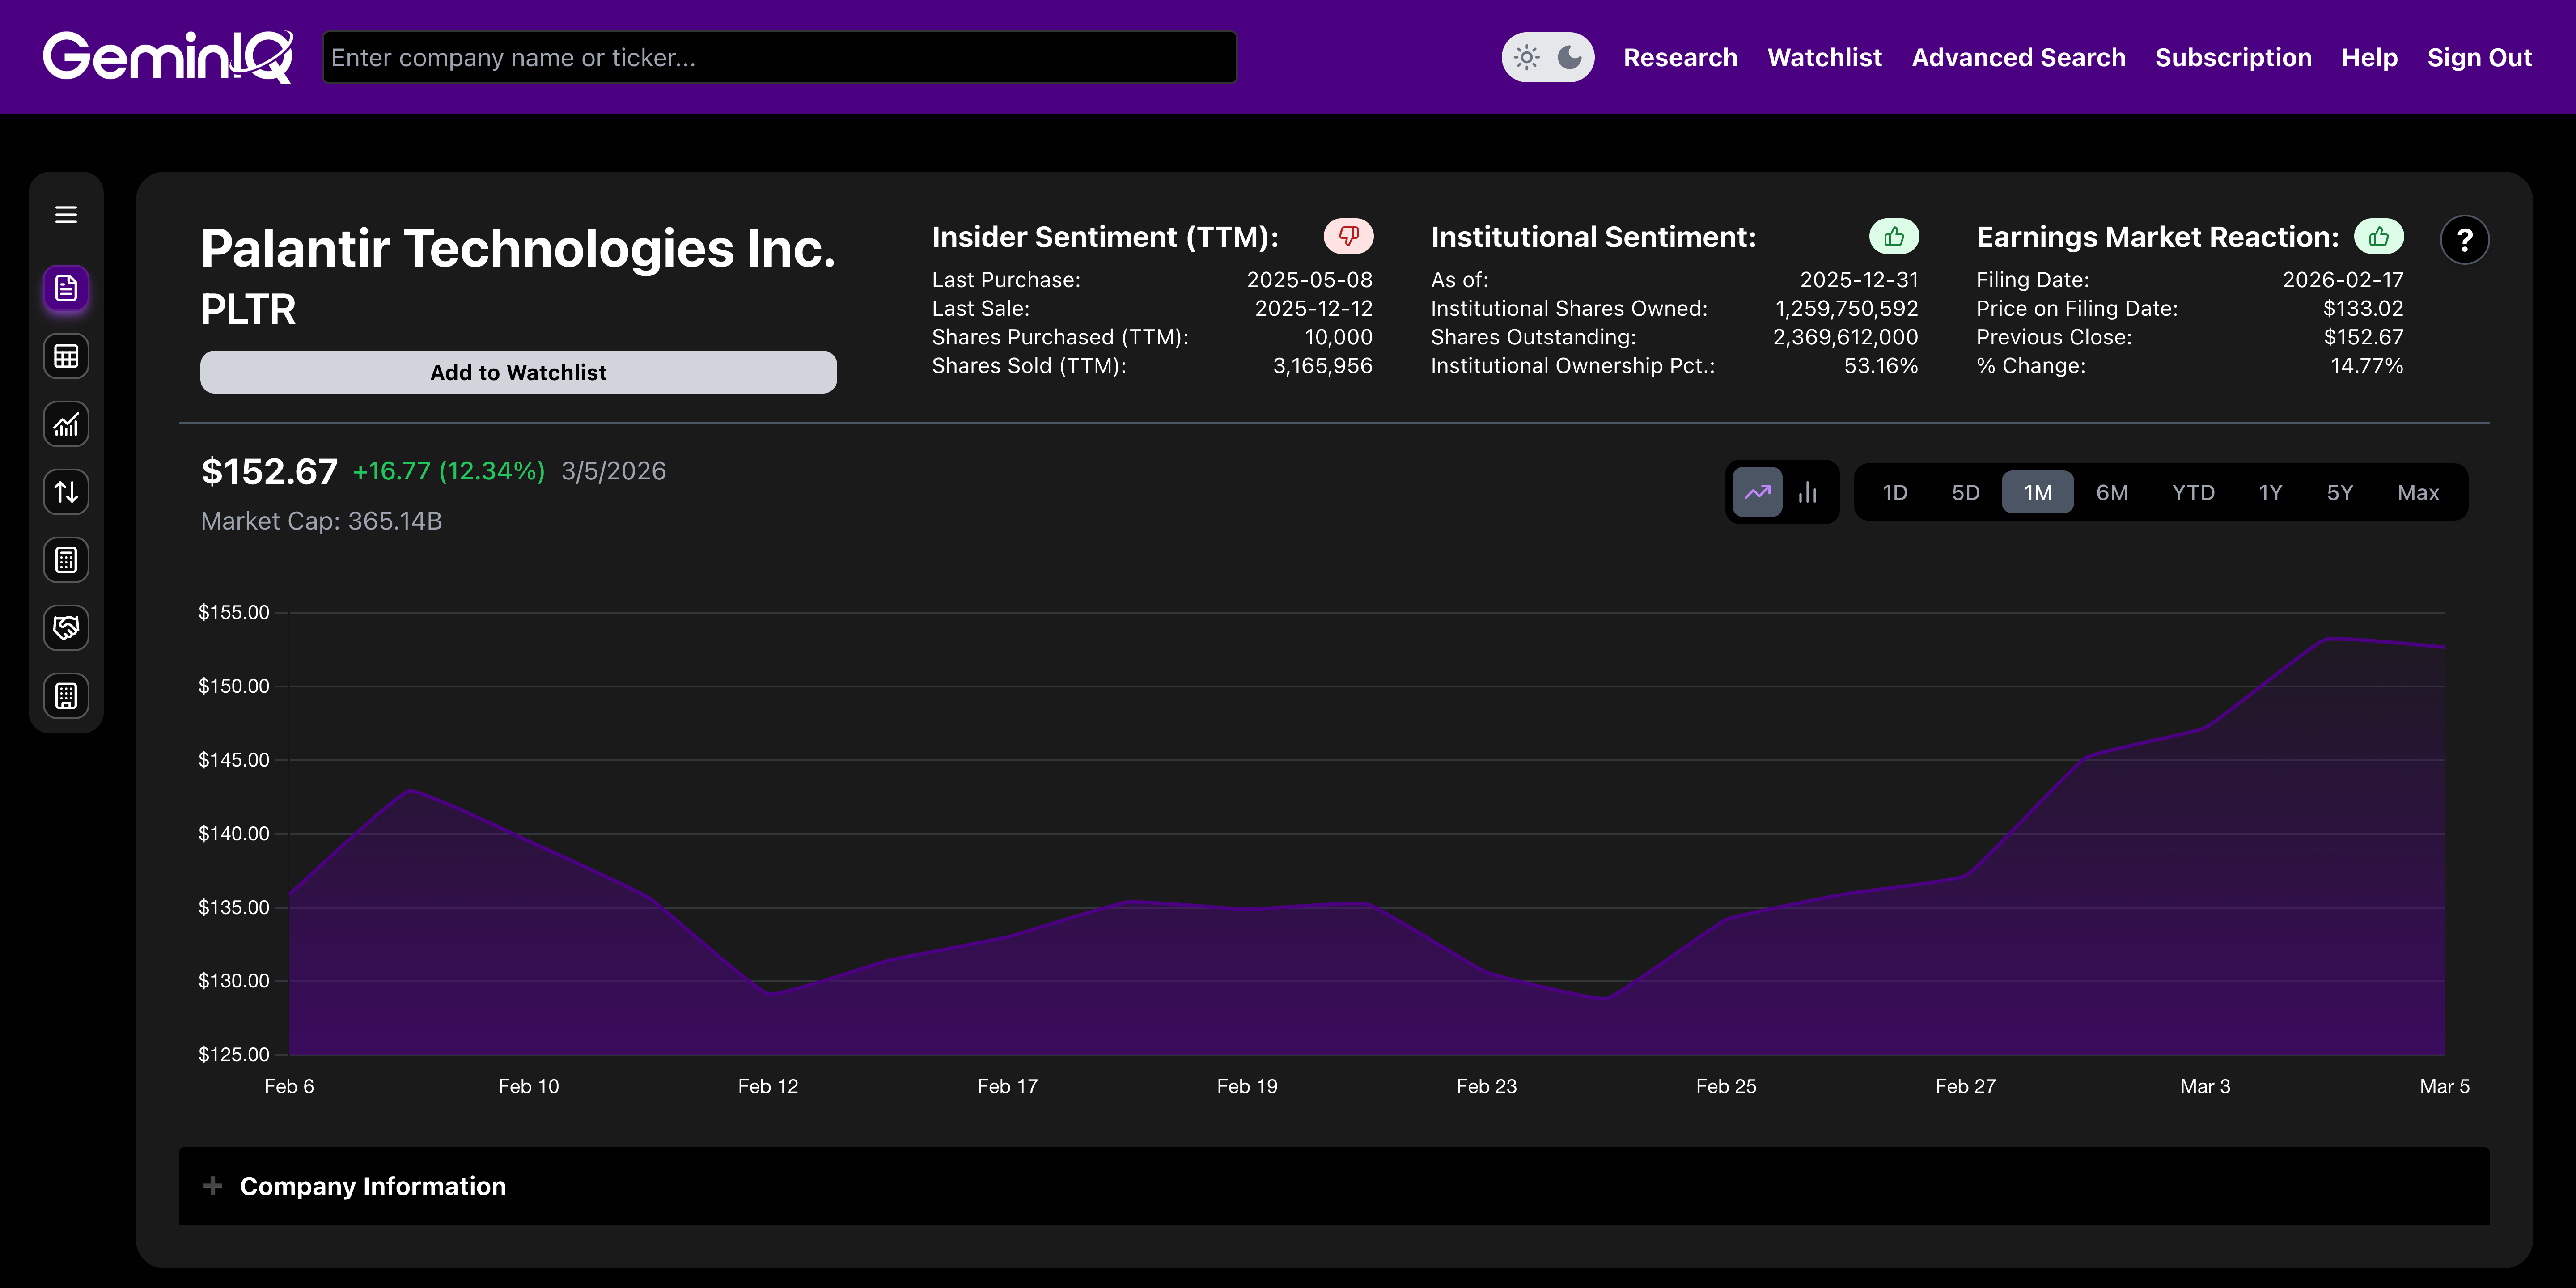Click the rising bar chart sidebar icon

tap(66, 425)
